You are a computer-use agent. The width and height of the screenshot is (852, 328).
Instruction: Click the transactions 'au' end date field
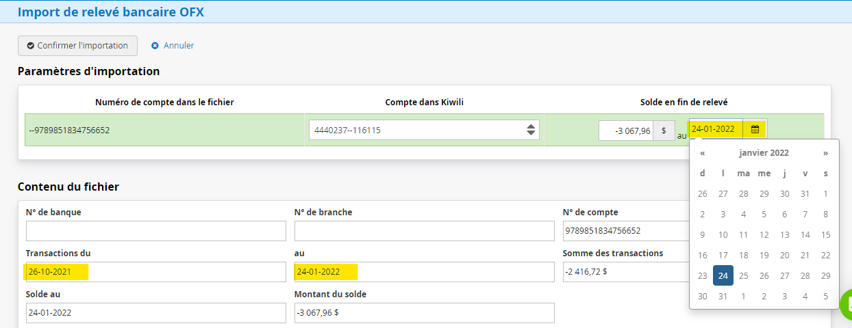424,272
